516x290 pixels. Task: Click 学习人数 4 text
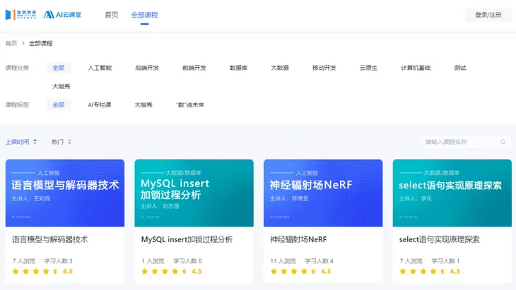coord(319,261)
